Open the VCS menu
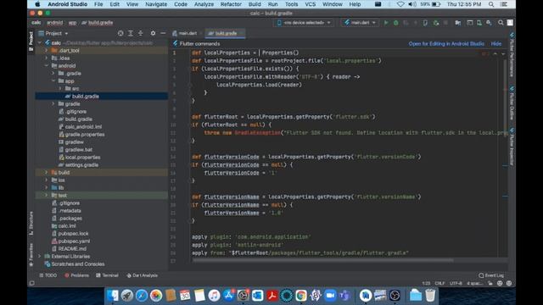 point(310,4)
